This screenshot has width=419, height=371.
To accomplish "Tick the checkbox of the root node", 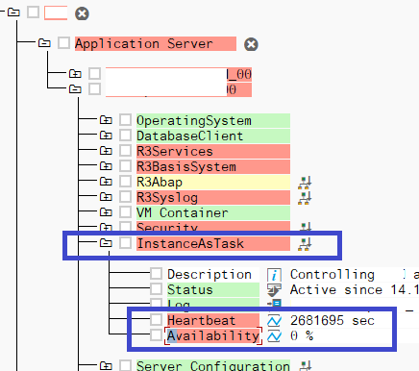I will click(x=34, y=12).
